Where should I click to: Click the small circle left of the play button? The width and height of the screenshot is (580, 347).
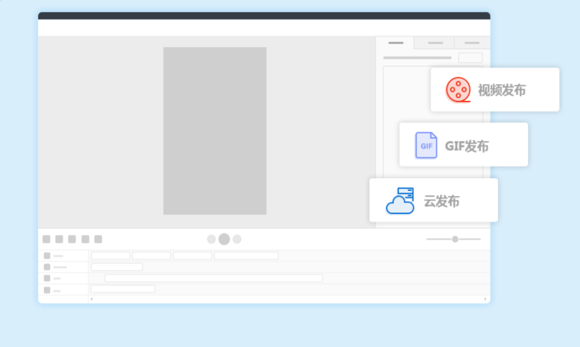pyautogui.click(x=211, y=239)
